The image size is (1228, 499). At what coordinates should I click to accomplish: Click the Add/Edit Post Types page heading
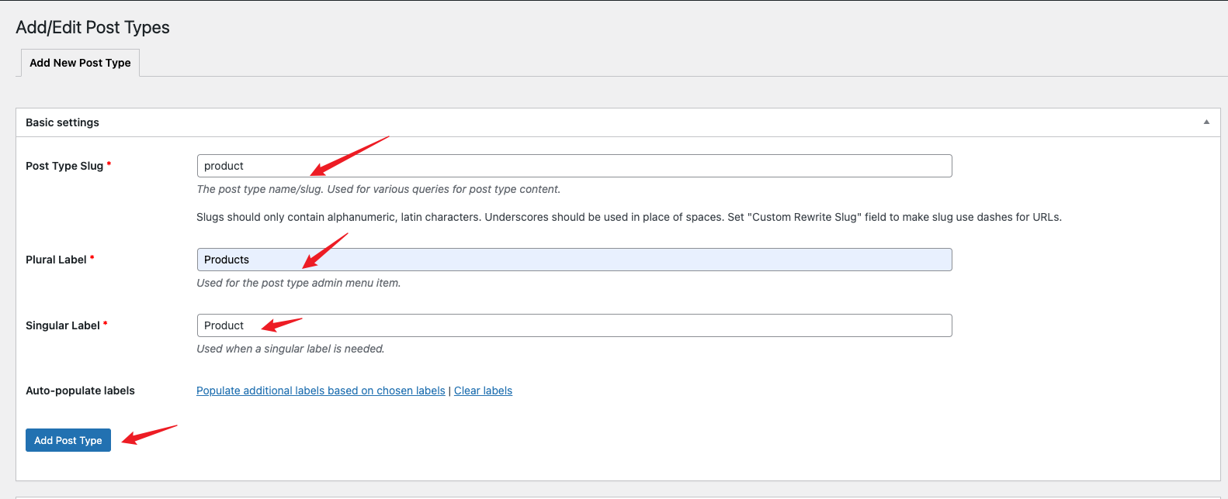(92, 27)
